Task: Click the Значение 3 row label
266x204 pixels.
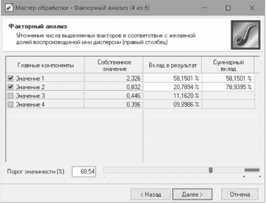Action: coord(30,96)
